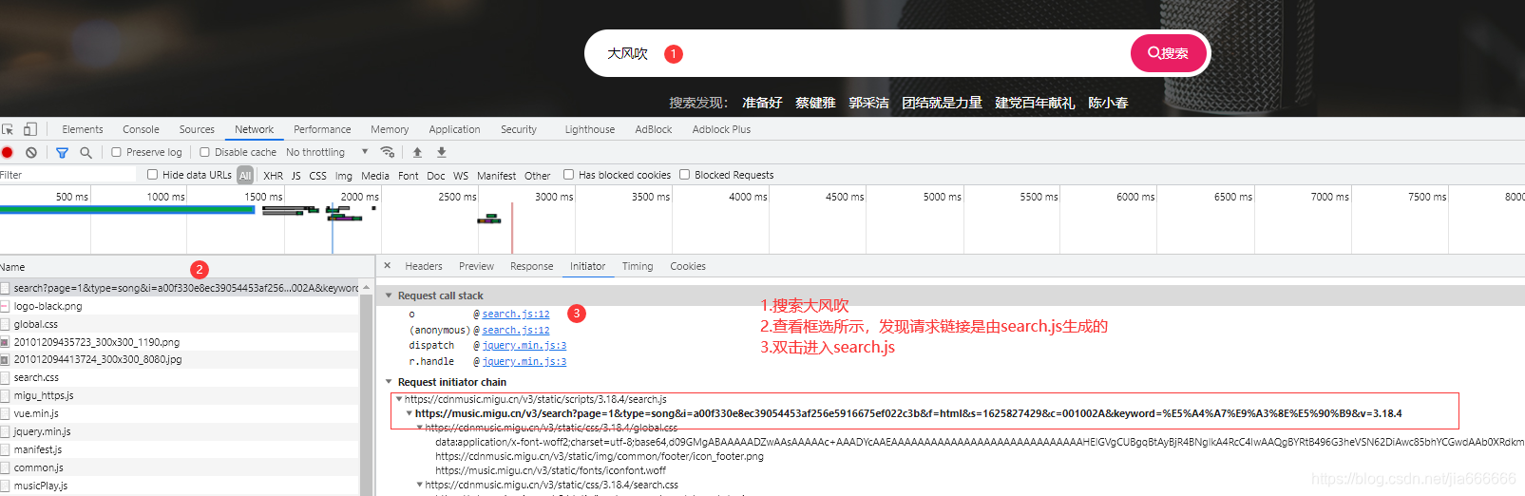Click the pink 搜索 search button
This screenshot has height=496, width=1525.
(x=1168, y=53)
